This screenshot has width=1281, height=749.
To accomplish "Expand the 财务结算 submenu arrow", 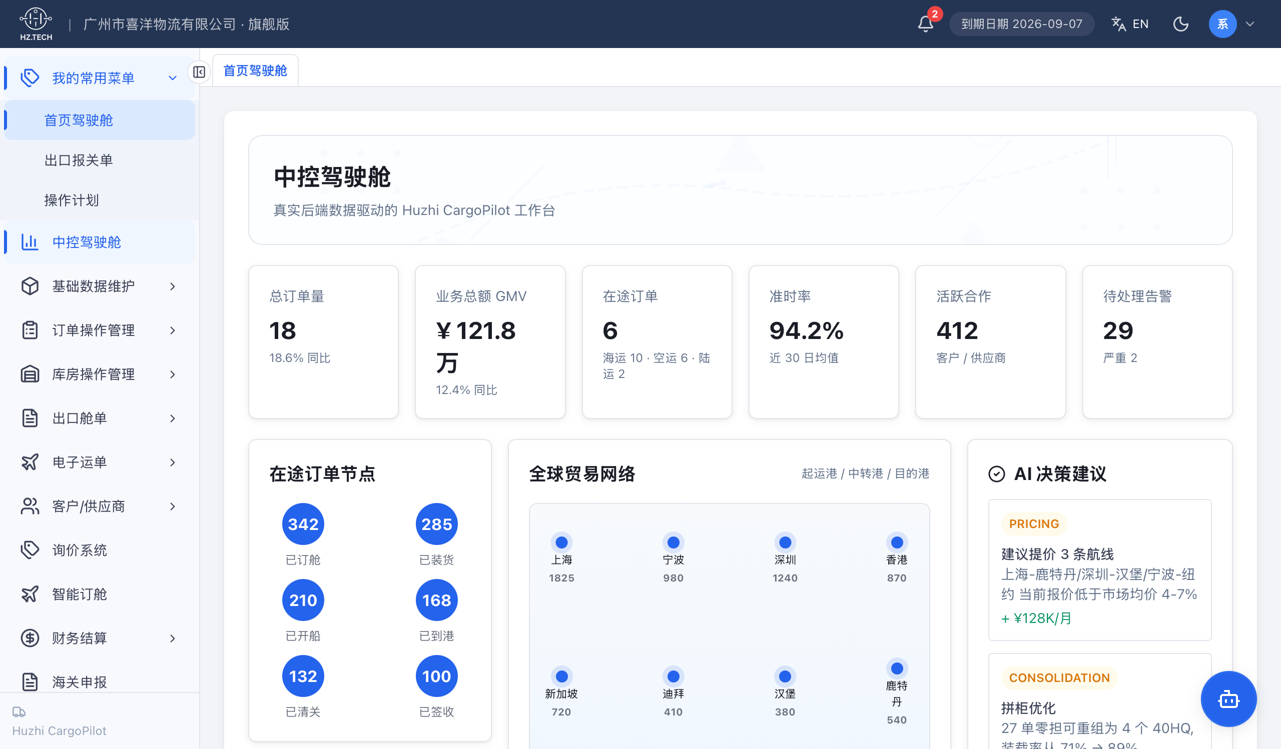I will (x=172, y=638).
